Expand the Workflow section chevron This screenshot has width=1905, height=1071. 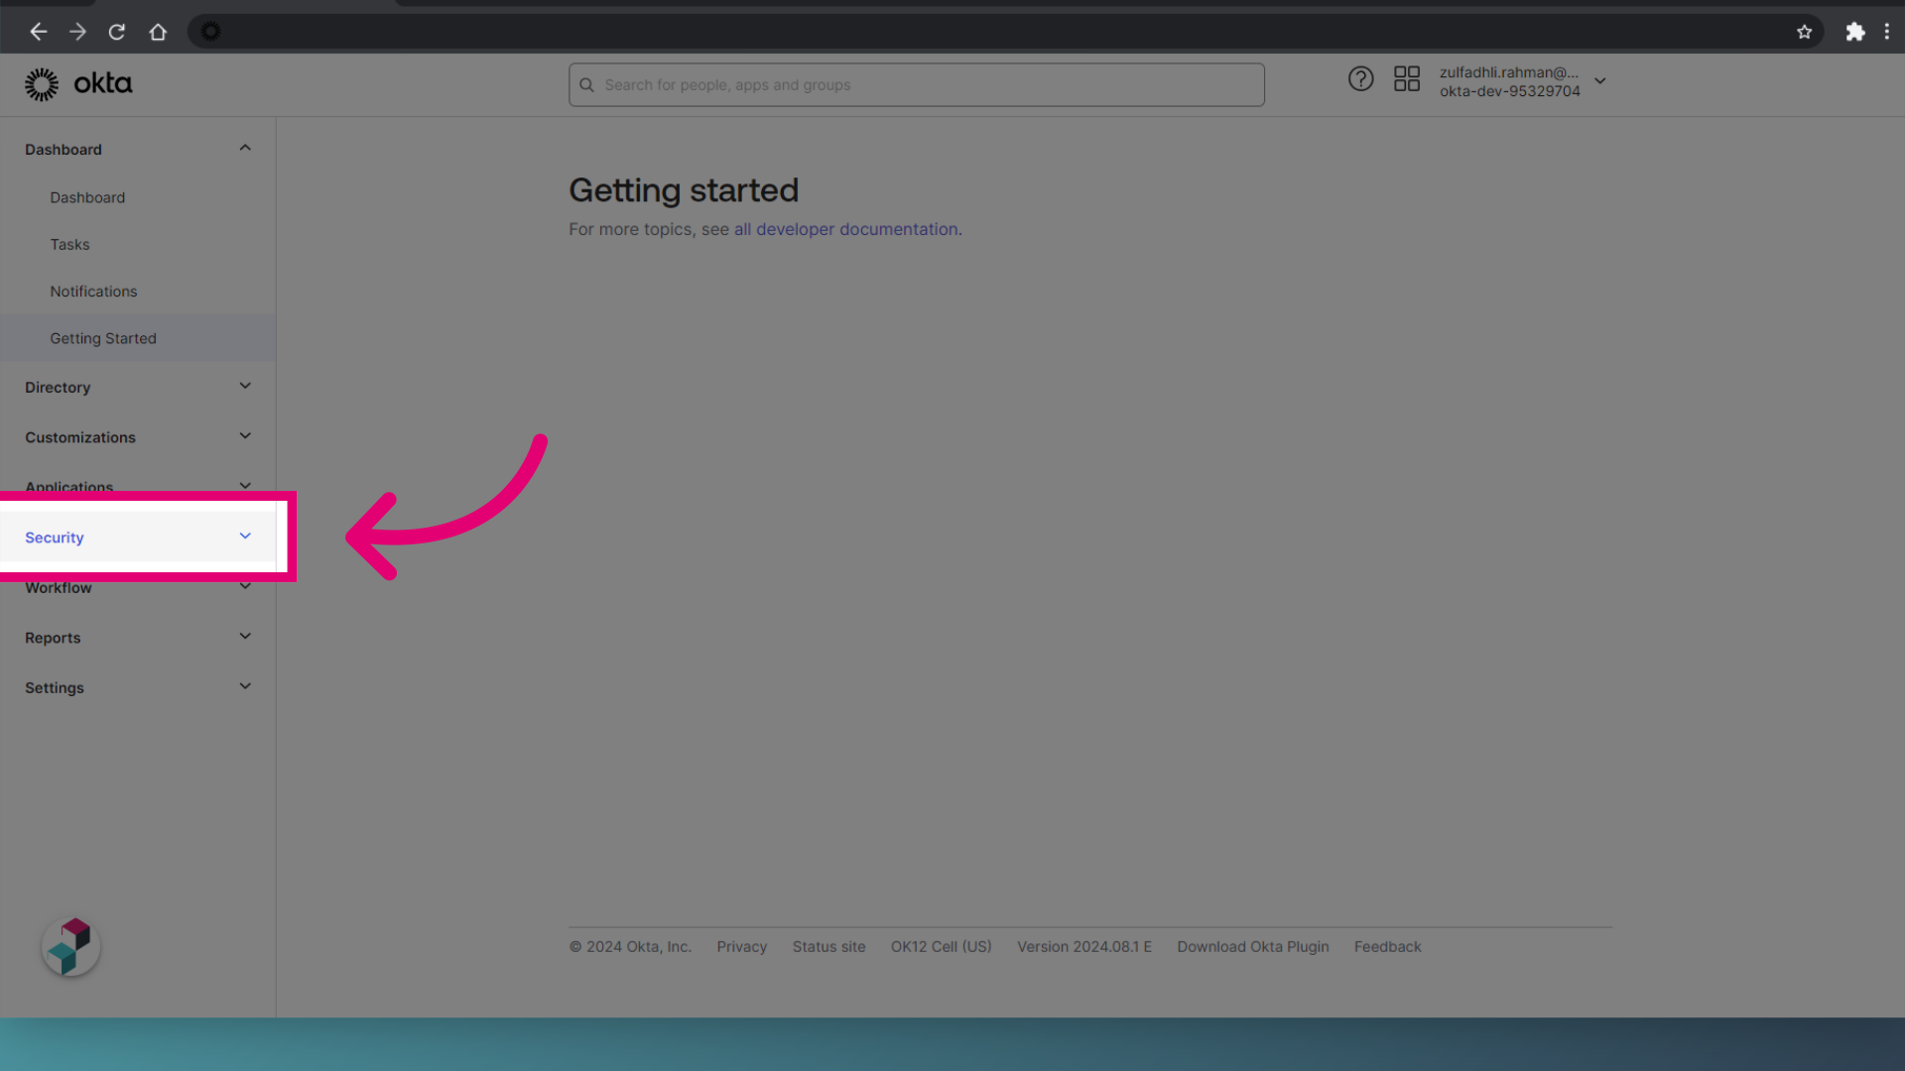pos(245,587)
